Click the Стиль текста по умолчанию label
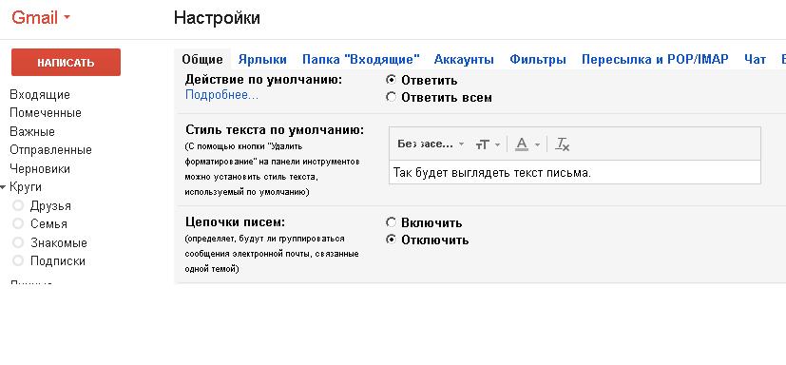This screenshot has height=365, width=786. point(275,130)
